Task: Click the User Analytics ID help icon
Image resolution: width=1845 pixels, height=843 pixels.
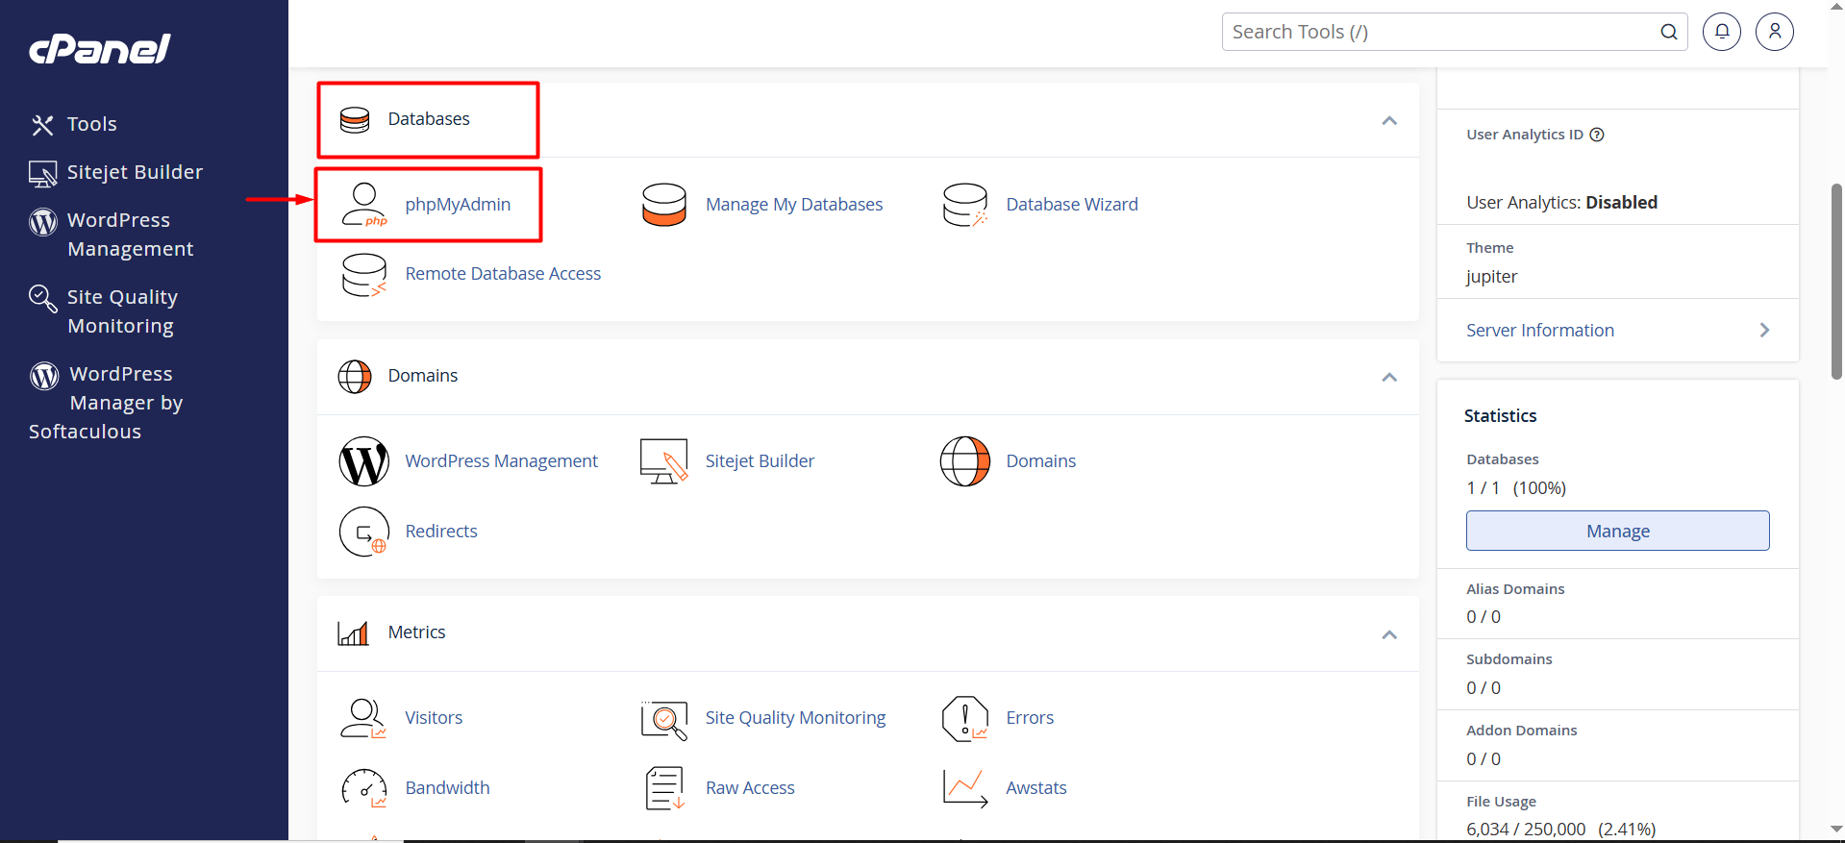Action: [x=1597, y=135]
